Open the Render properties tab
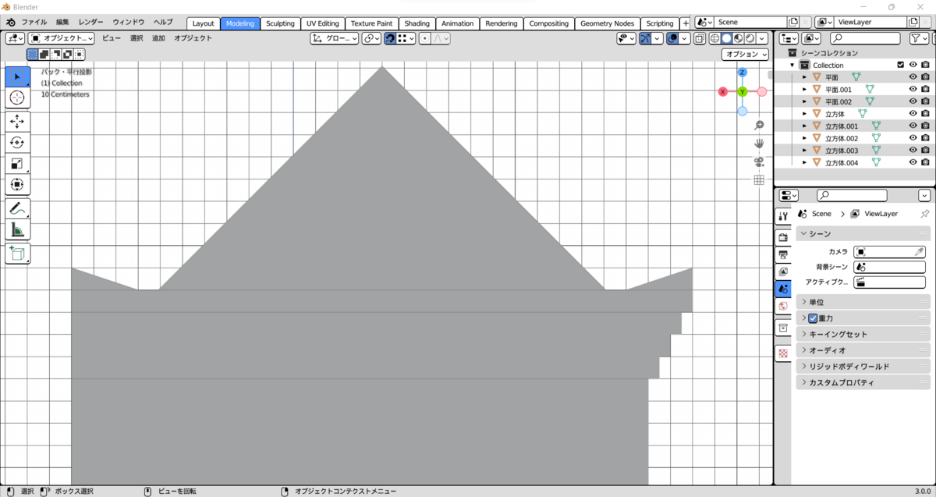Viewport: 936px width, 497px height. tap(783, 236)
